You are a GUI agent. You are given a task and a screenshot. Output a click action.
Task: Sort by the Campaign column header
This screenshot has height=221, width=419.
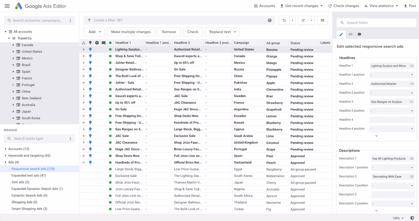click(x=241, y=43)
